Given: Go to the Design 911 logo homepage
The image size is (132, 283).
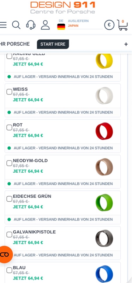Looking at the screenshot, I should click(63, 7).
